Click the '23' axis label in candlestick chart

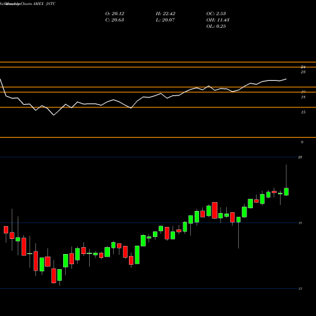point(301,157)
